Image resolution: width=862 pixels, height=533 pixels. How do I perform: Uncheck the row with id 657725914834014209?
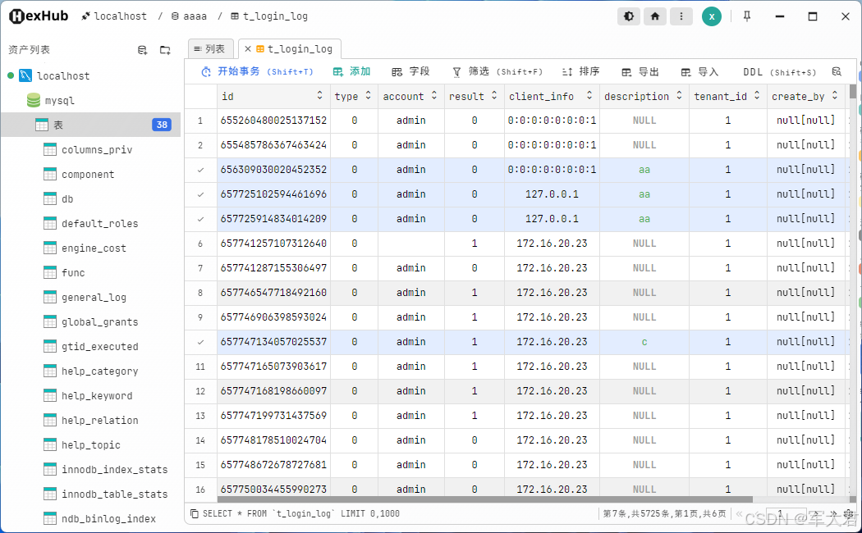[200, 218]
